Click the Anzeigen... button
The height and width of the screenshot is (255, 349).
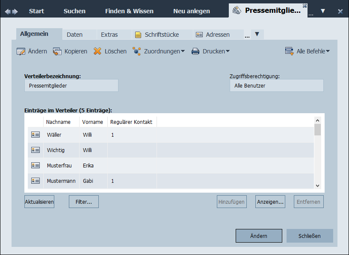270,202
